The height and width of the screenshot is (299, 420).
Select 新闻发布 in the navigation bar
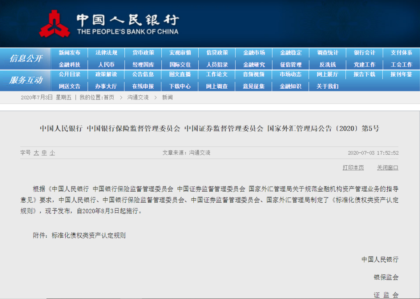pyautogui.click(x=69, y=52)
